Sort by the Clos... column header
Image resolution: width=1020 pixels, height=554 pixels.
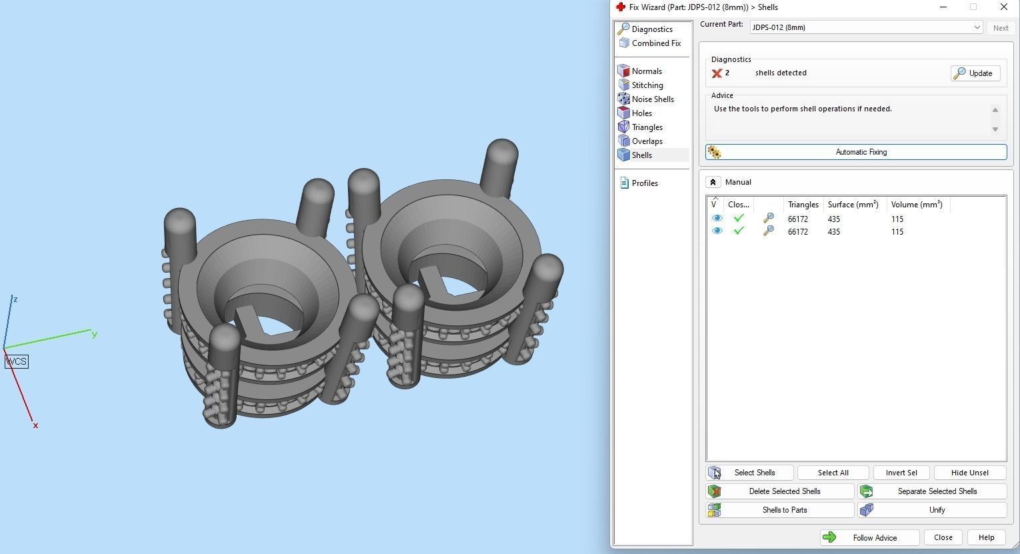[739, 204]
